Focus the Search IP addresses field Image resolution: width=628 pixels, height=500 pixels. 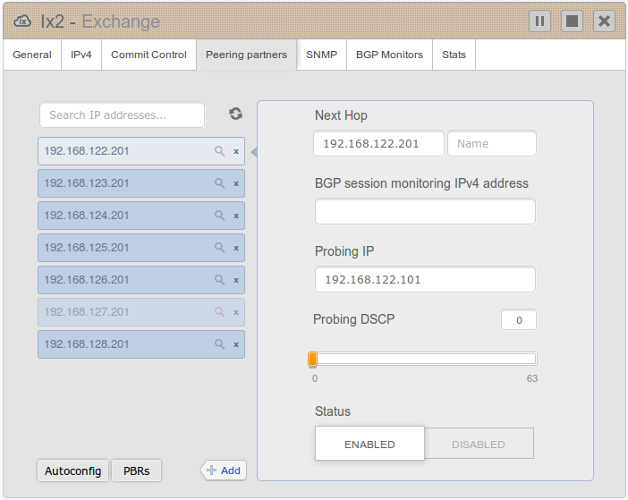pyautogui.click(x=123, y=115)
